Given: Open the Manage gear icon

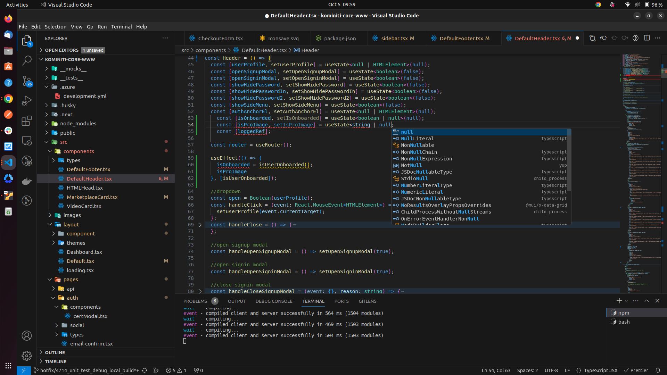Looking at the screenshot, I should pos(27,356).
